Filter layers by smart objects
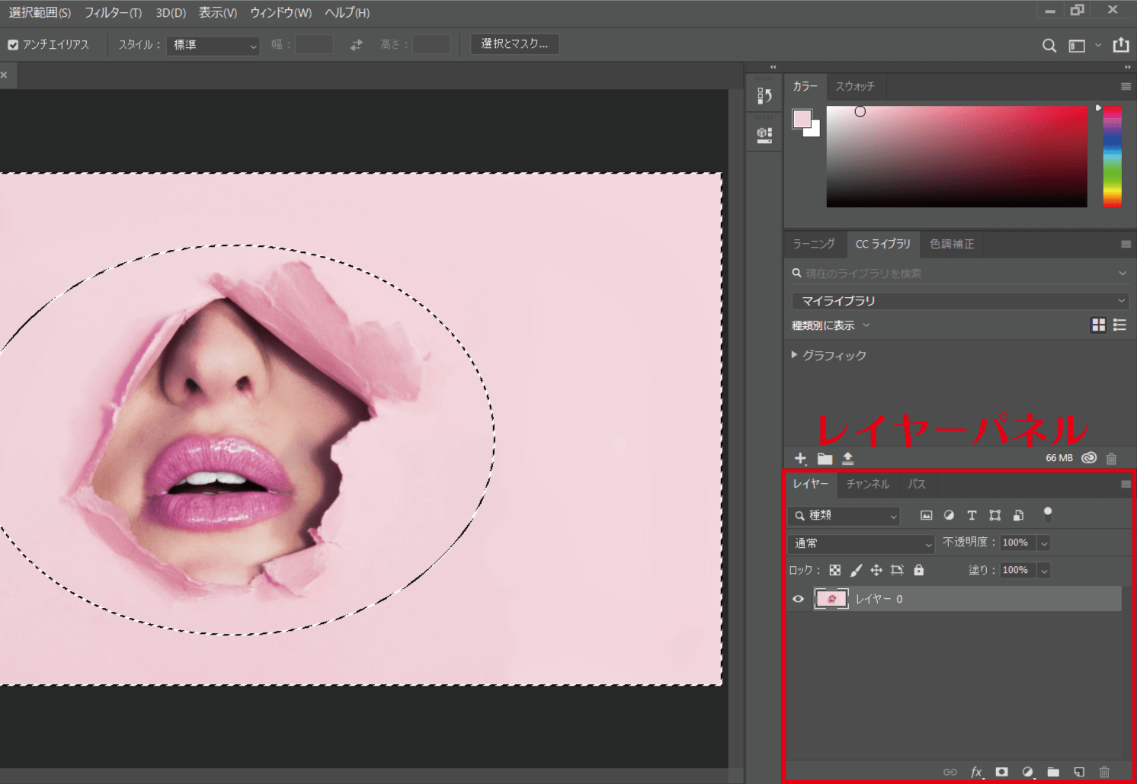This screenshot has height=784, width=1137. click(x=1018, y=515)
